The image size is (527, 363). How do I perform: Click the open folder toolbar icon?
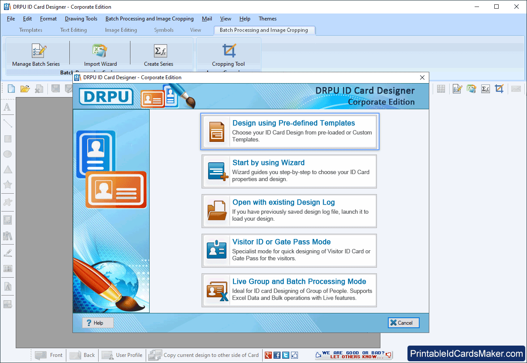(x=25, y=89)
